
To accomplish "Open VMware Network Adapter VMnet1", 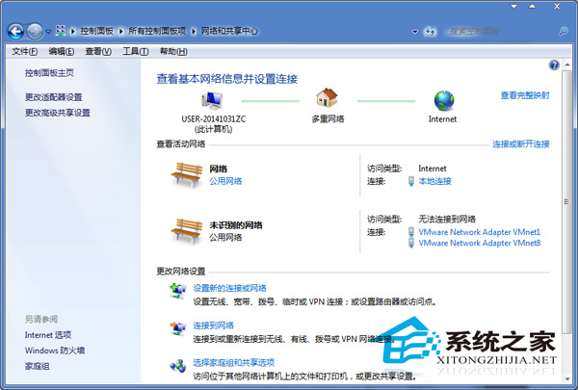I will pos(479,232).
